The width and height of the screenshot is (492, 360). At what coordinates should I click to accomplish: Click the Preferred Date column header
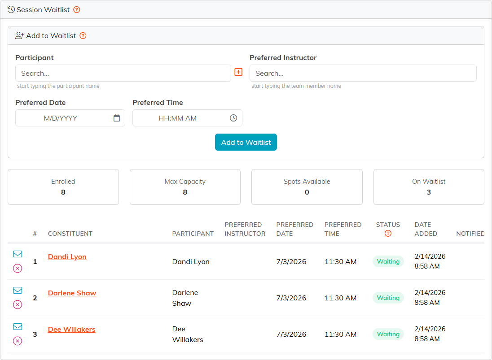tap(295, 230)
